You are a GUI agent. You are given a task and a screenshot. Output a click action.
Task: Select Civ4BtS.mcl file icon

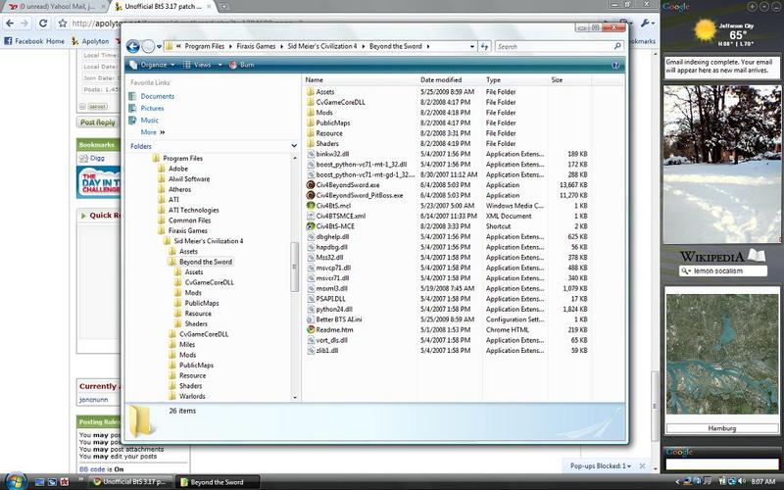pos(311,206)
